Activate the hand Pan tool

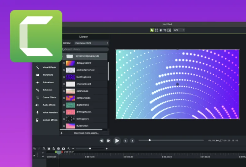pyautogui.click(x=161, y=30)
